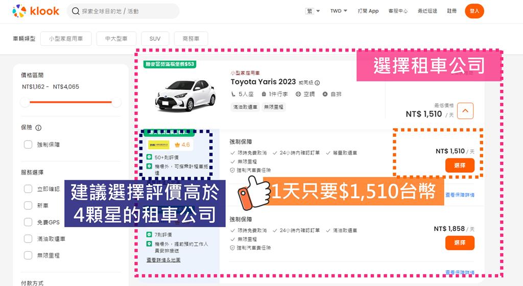Check the 免費GPS checkbox
The width and height of the screenshot is (523, 286).
coord(28,222)
